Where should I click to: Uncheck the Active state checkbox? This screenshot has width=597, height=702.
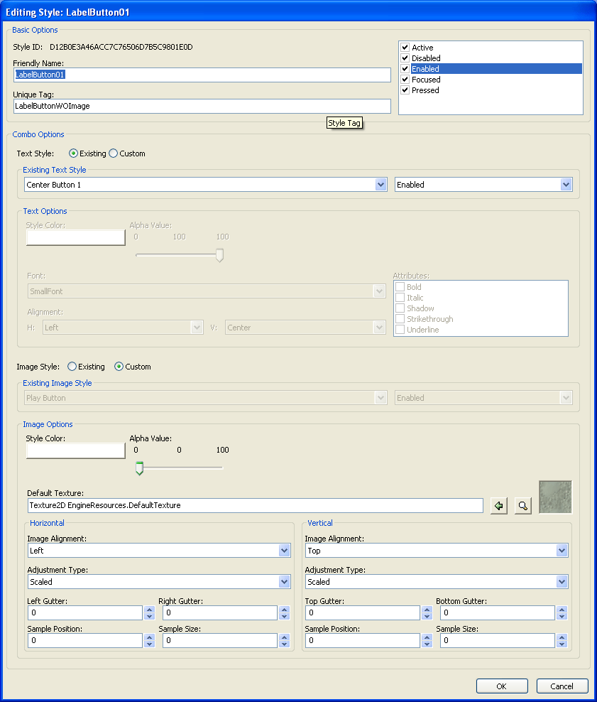point(405,48)
